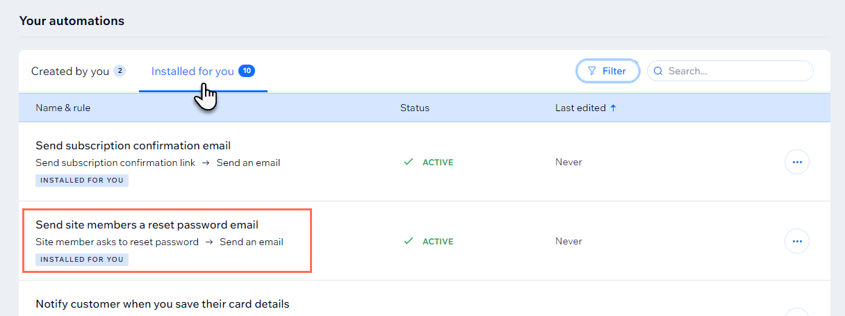Image resolution: width=845 pixels, height=316 pixels.
Task: Select the Installed for you tab
Action: coord(203,71)
